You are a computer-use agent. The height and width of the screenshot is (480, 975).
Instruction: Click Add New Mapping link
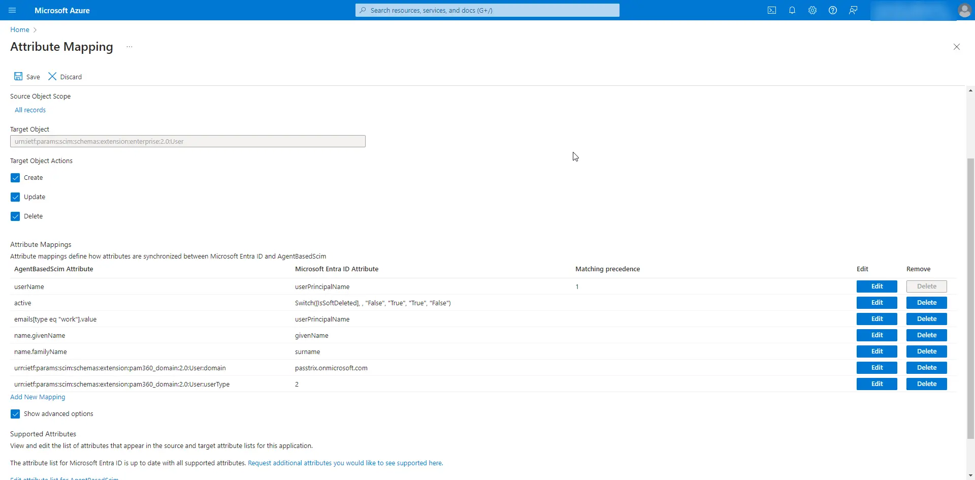[x=38, y=397]
